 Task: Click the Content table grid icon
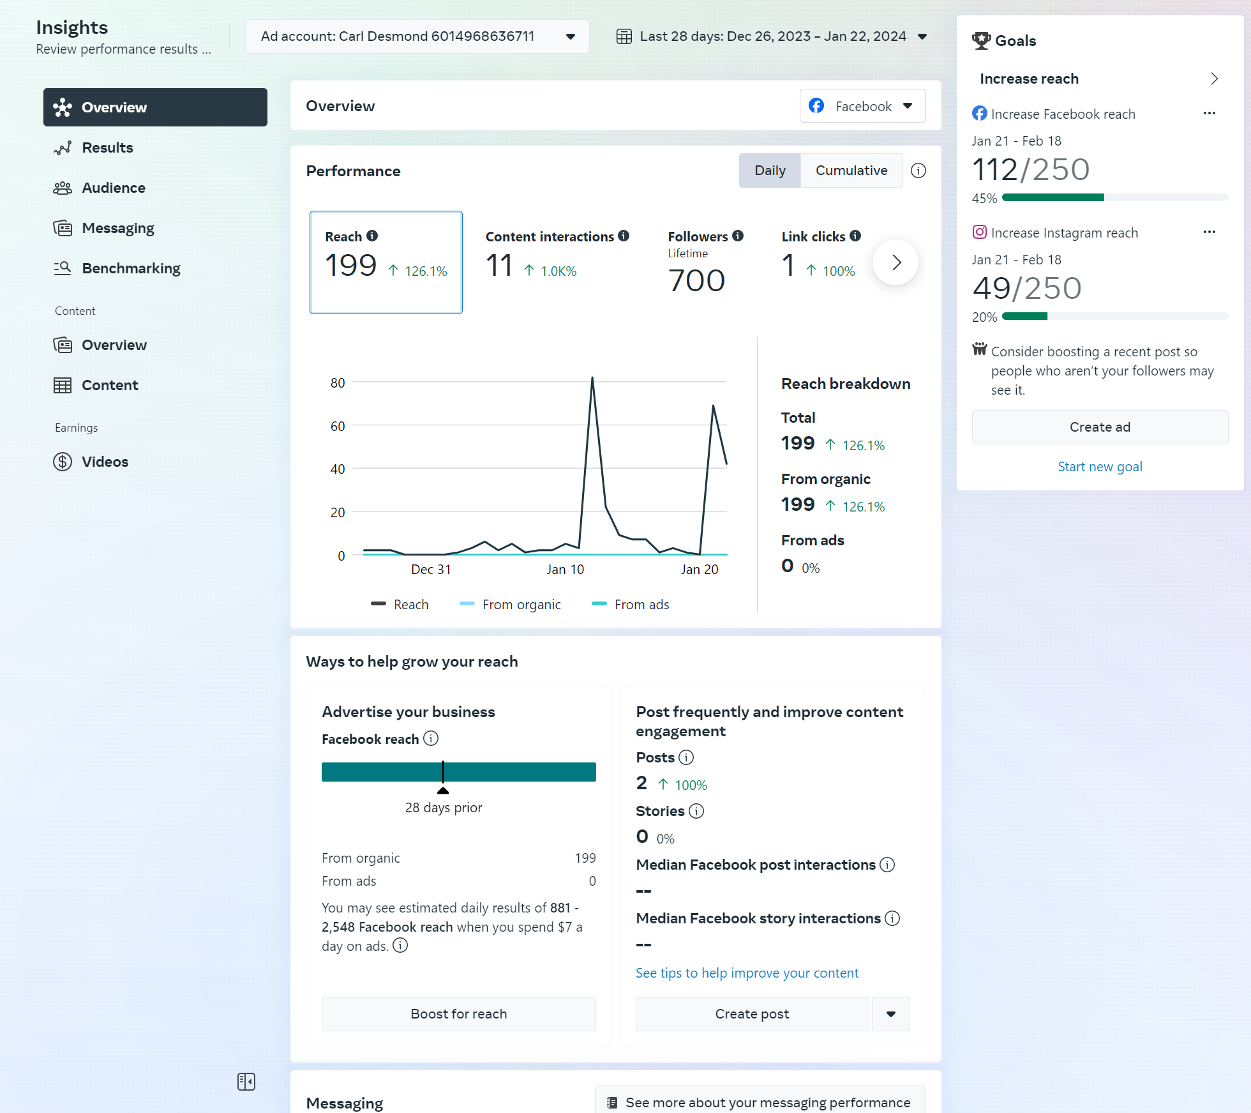[63, 385]
